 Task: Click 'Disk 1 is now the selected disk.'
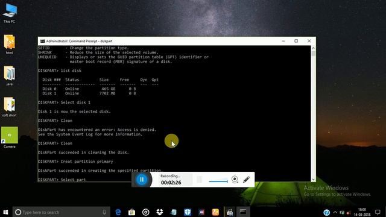74,112
